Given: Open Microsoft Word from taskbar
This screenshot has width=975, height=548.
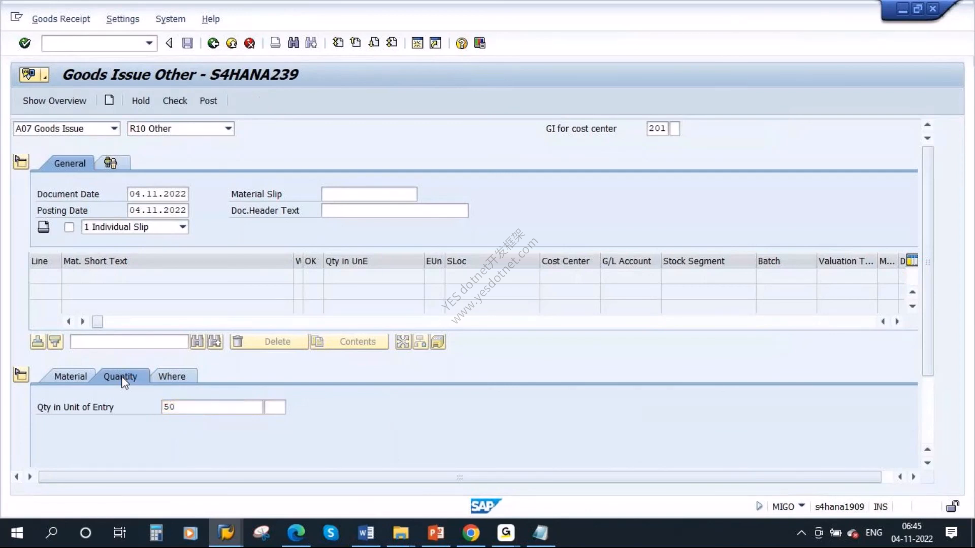Looking at the screenshot, I should click(x=366, y=533).
